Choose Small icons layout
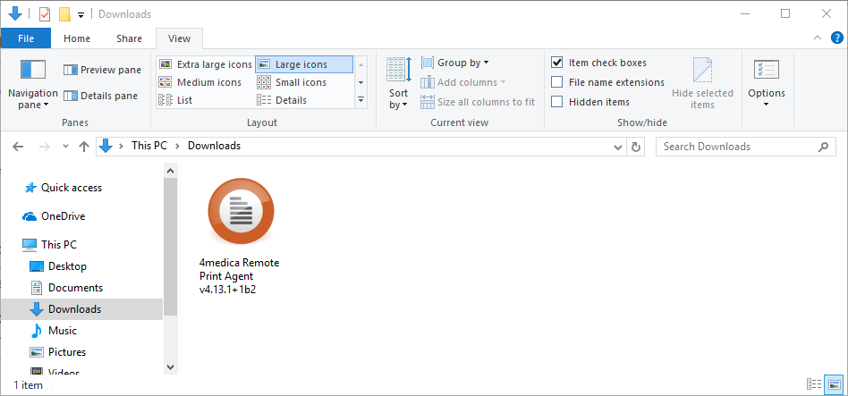Screen dimensions: 848x396 tap(292, 82)
